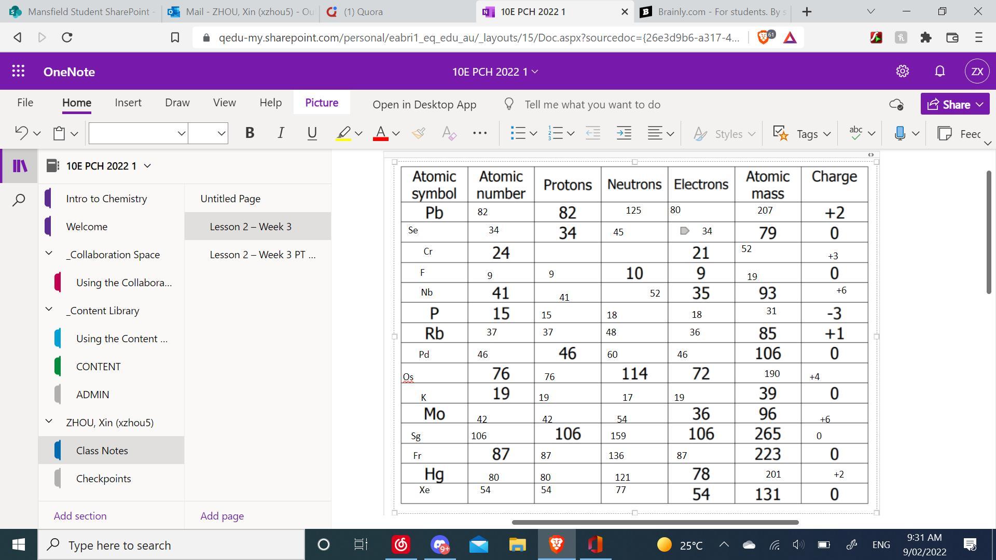This screenshot has height=560, width=996.
Task: Open the Insert ribbon tab
Action: [x=128, y=103]
